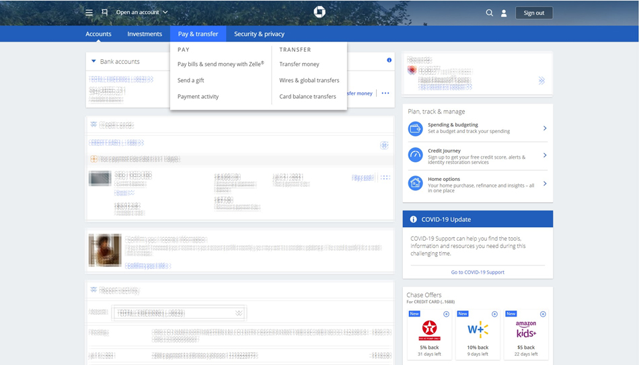Click the bank accounts info icon

point(389,60)
